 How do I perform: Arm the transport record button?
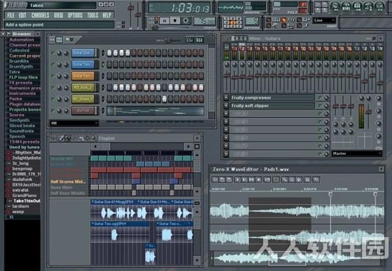coord(186,21)
